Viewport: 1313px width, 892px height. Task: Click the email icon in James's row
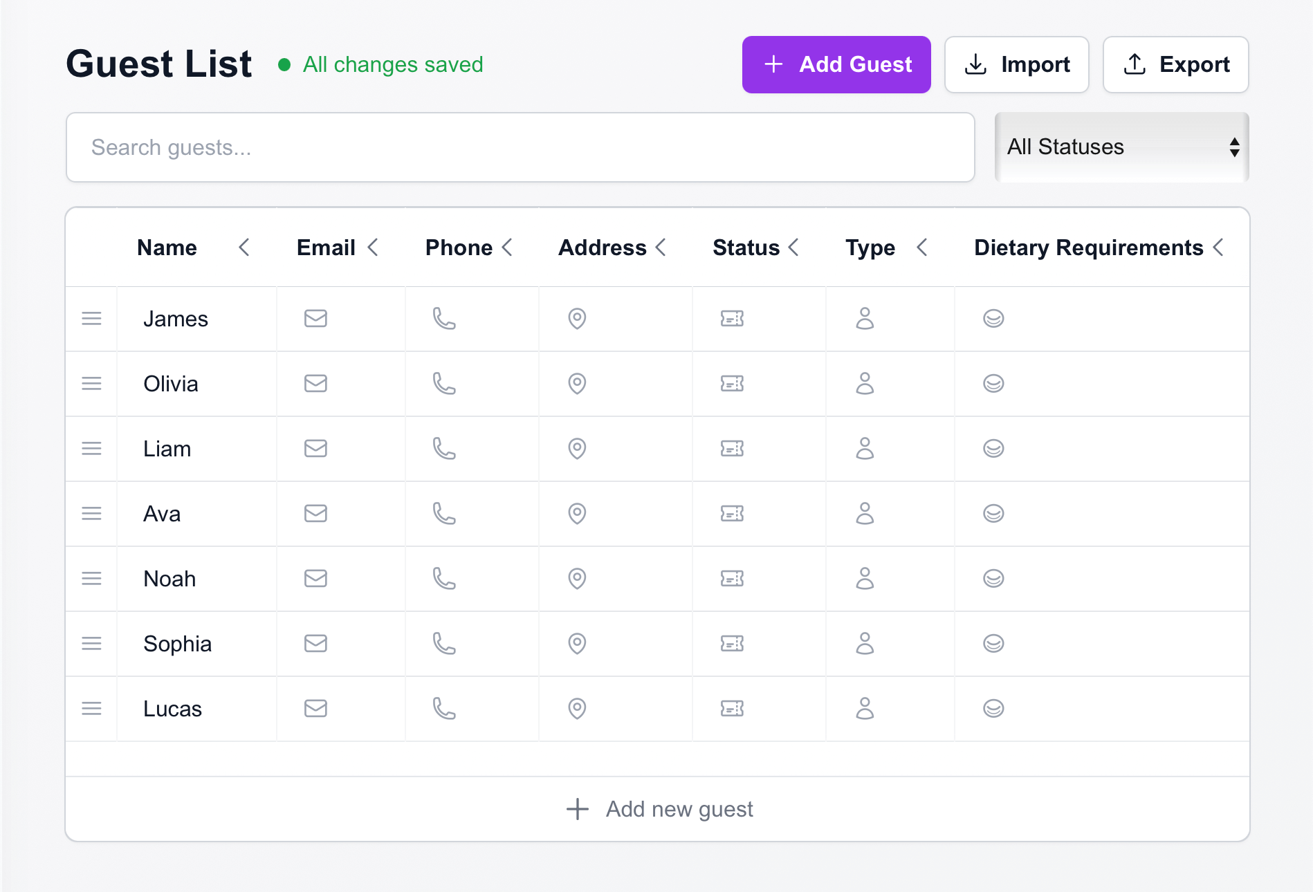tap(315, 319)
